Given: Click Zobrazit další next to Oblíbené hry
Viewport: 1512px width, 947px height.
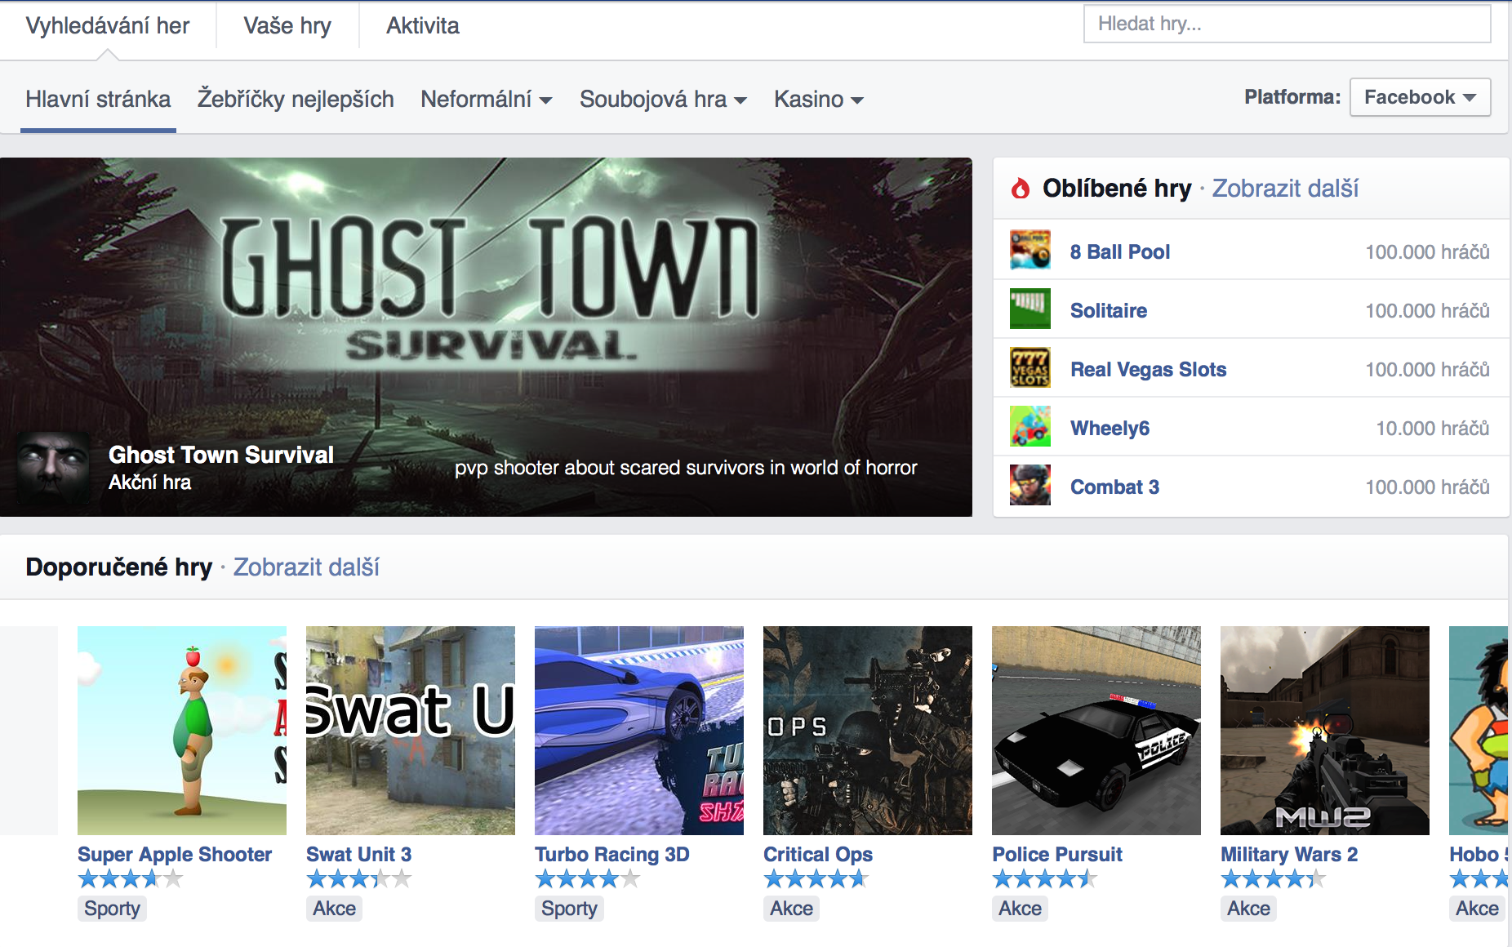Looking at the screenshot, I should tap(1285, 189).
